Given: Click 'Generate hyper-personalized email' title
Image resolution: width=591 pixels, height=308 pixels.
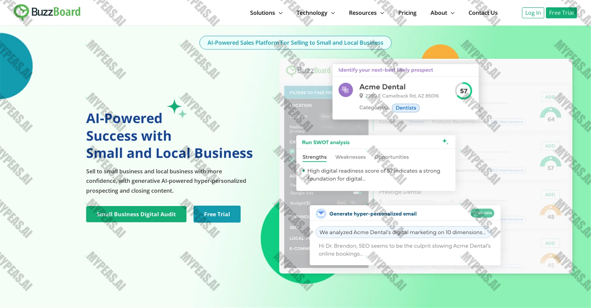Looking at the screenshot, I should (x=373, y=214).
